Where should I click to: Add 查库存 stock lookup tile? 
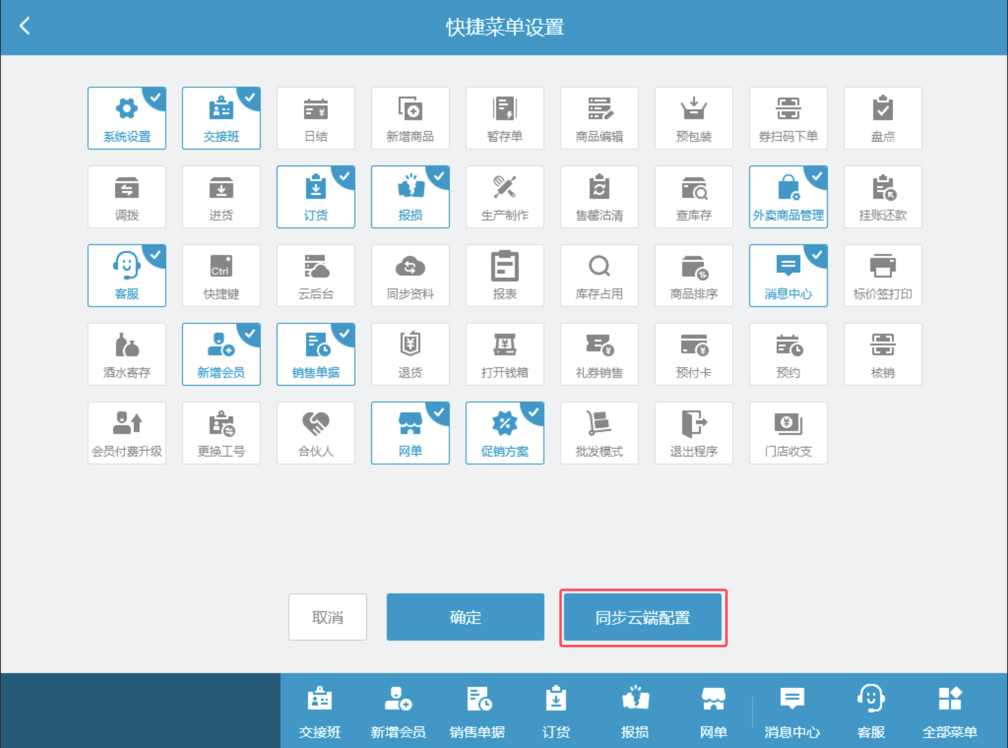point(694,197)
